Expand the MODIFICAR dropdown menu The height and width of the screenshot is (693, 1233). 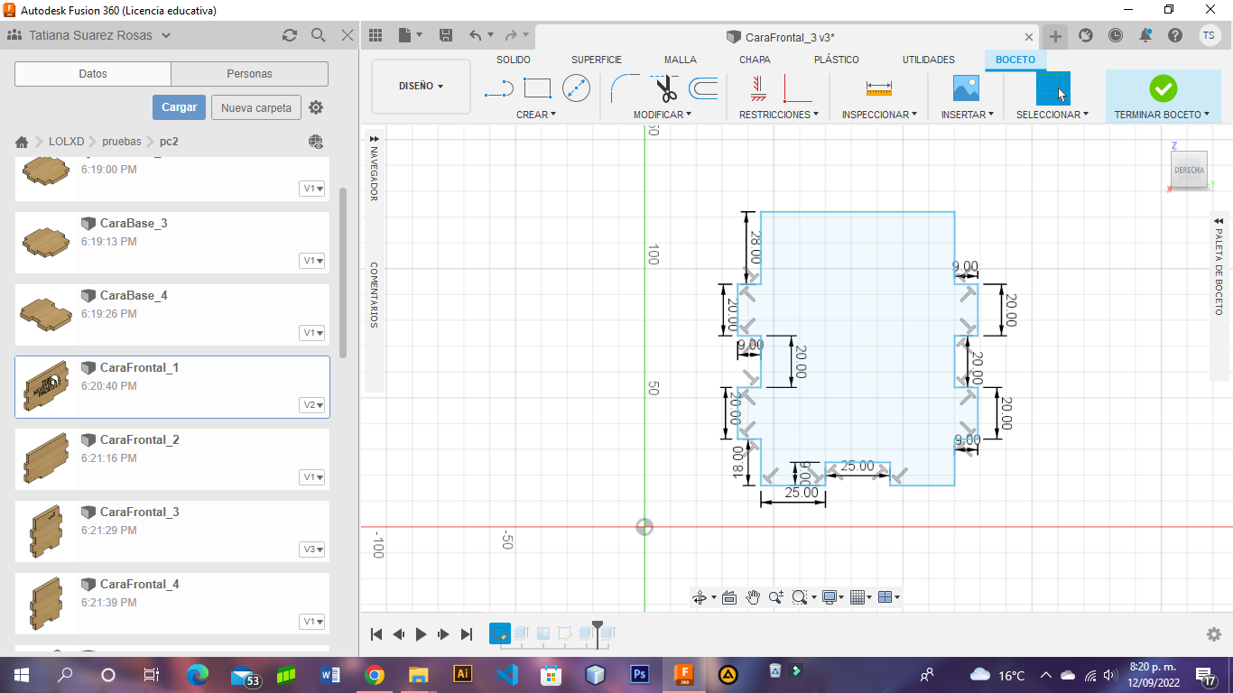coord(663,115)
